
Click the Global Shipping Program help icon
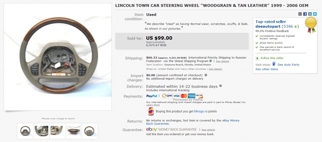tap(210, 61)
